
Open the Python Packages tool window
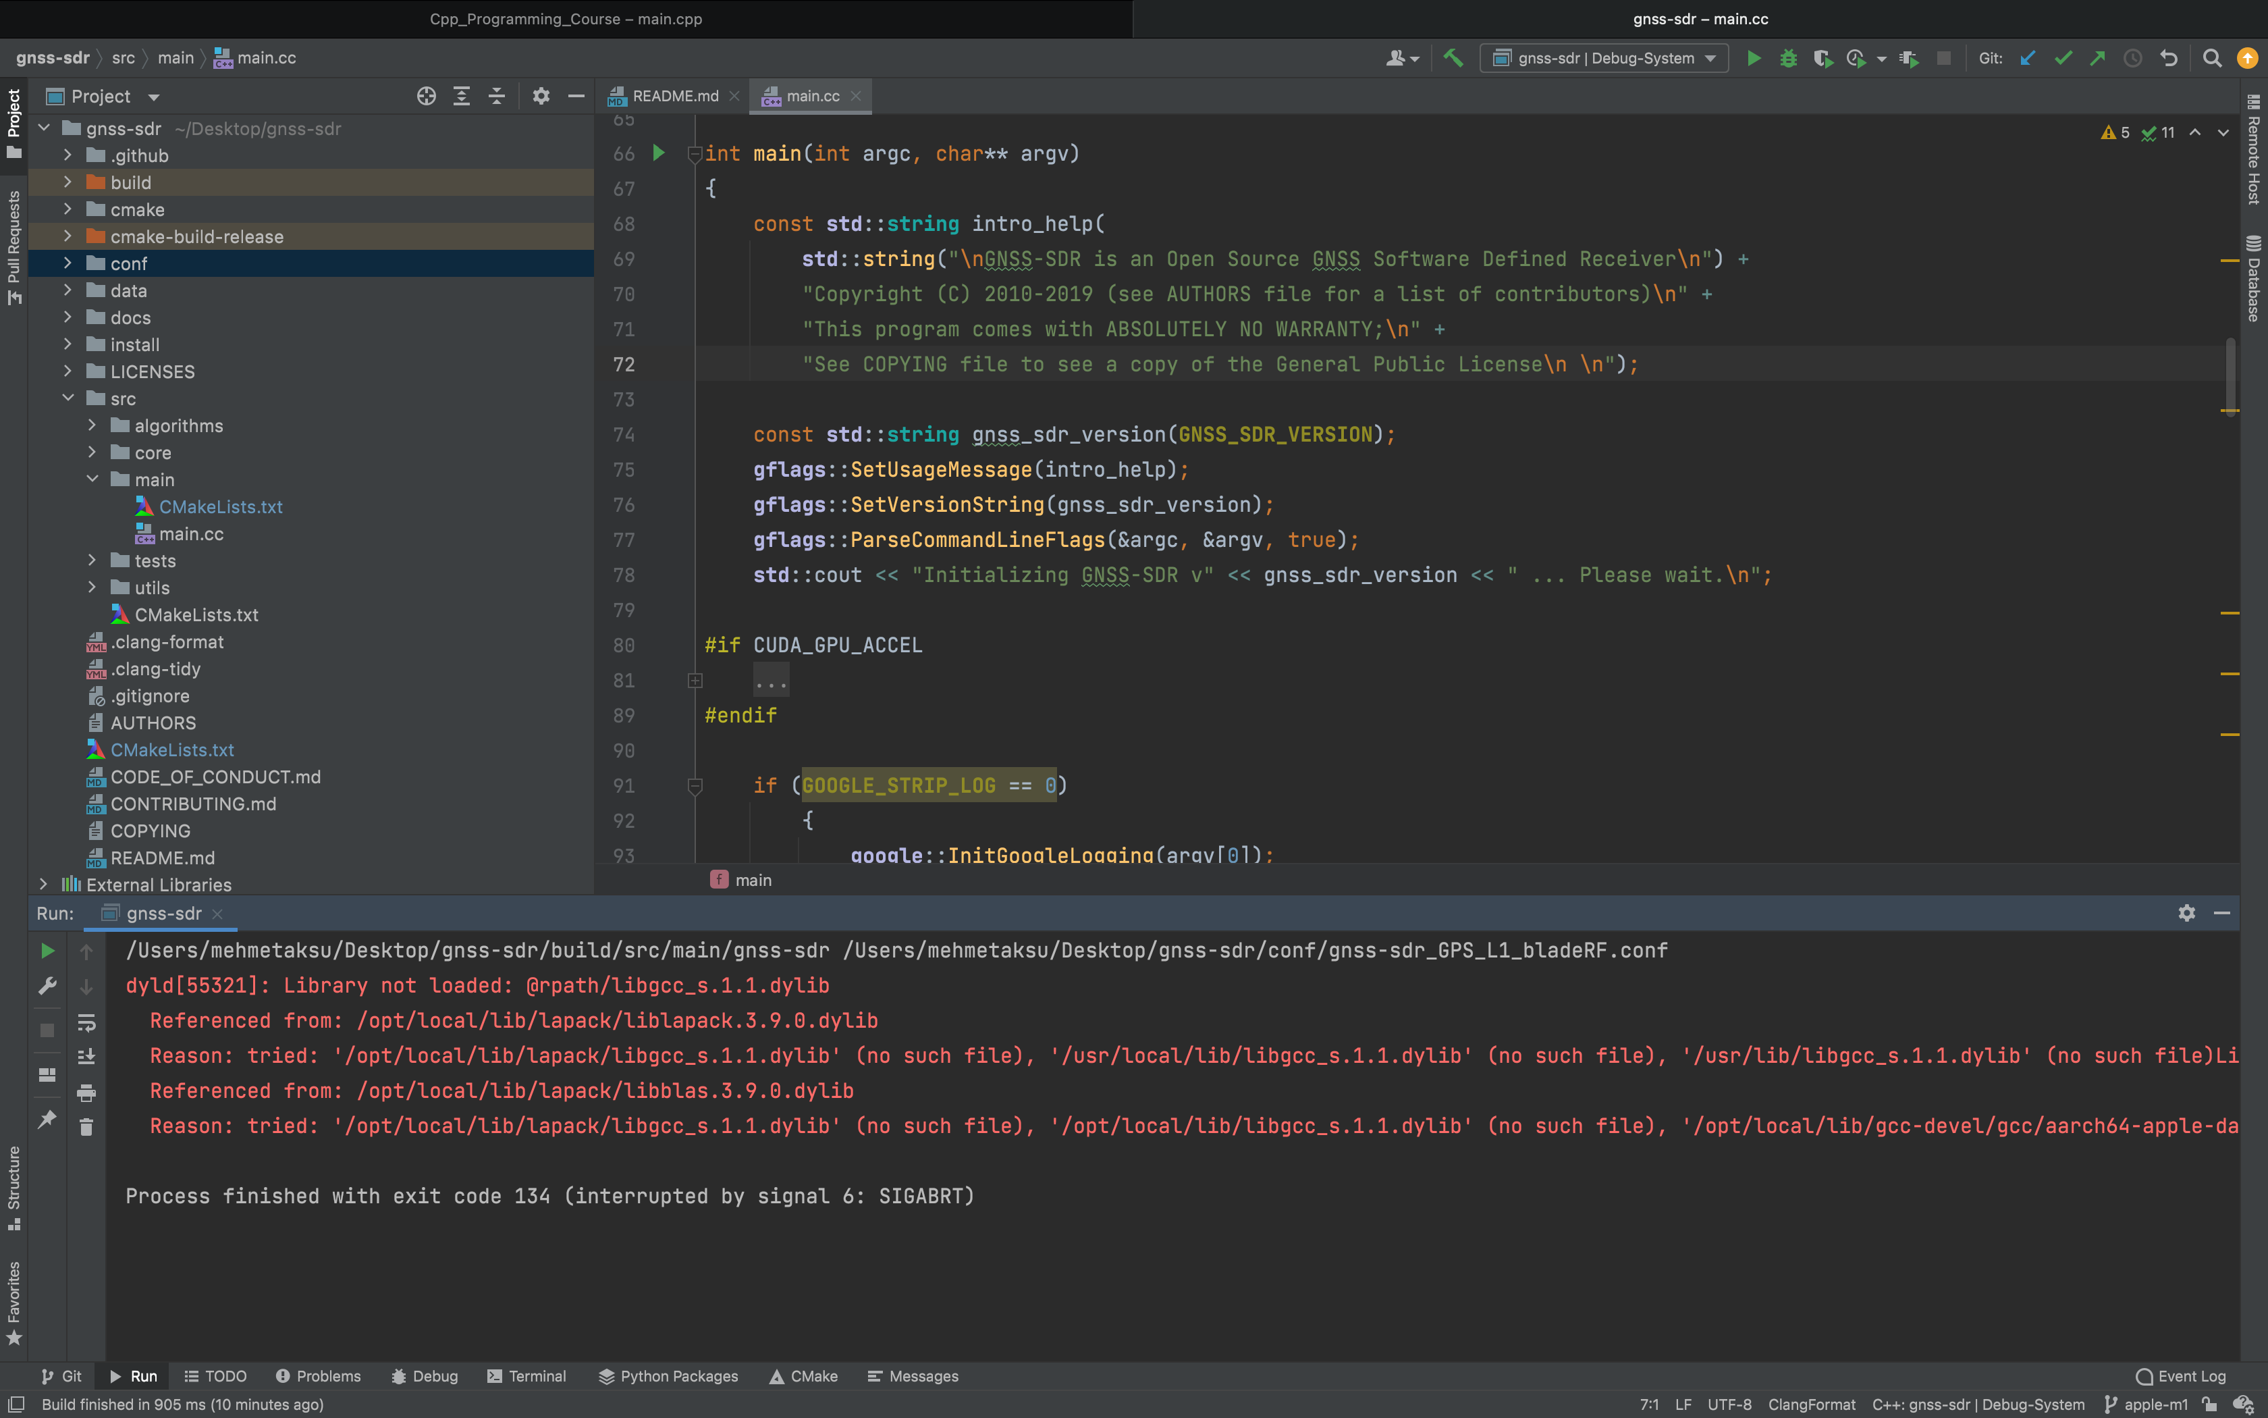click(668, 1376)
